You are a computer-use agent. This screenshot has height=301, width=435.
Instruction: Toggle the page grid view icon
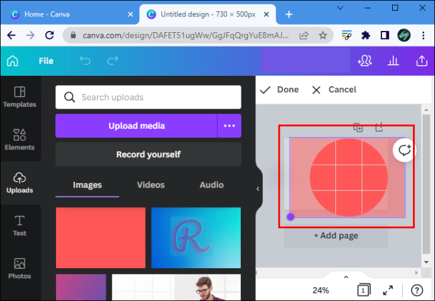pyautogui.click(x=364, y=290)
